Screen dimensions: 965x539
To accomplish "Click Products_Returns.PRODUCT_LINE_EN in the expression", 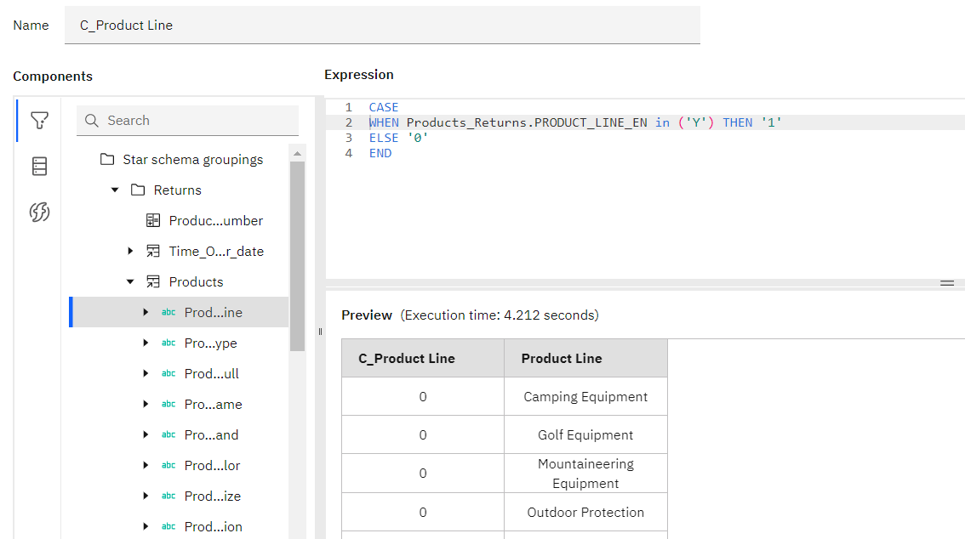I will pos(527,122).
